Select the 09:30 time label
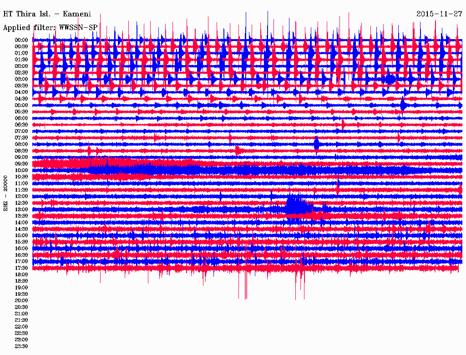The image size is (466, 355). (x=21, y=164)
